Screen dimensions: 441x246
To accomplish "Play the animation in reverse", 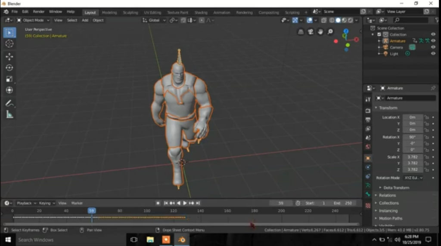I will (x=179, y=203).
